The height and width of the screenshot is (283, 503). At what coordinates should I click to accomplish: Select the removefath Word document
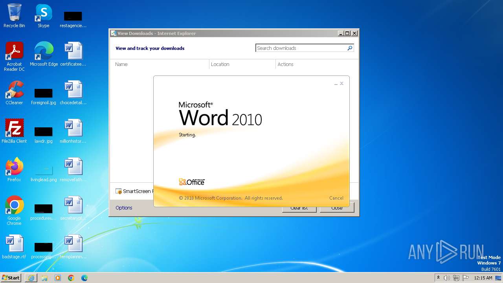tap(73, 170)
